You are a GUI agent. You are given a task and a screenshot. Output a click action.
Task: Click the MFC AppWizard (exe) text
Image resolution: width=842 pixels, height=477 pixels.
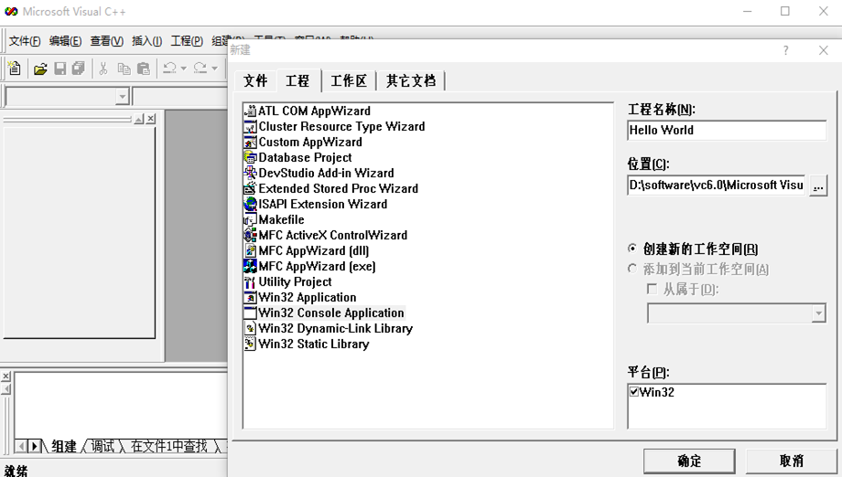pos(317,266)
